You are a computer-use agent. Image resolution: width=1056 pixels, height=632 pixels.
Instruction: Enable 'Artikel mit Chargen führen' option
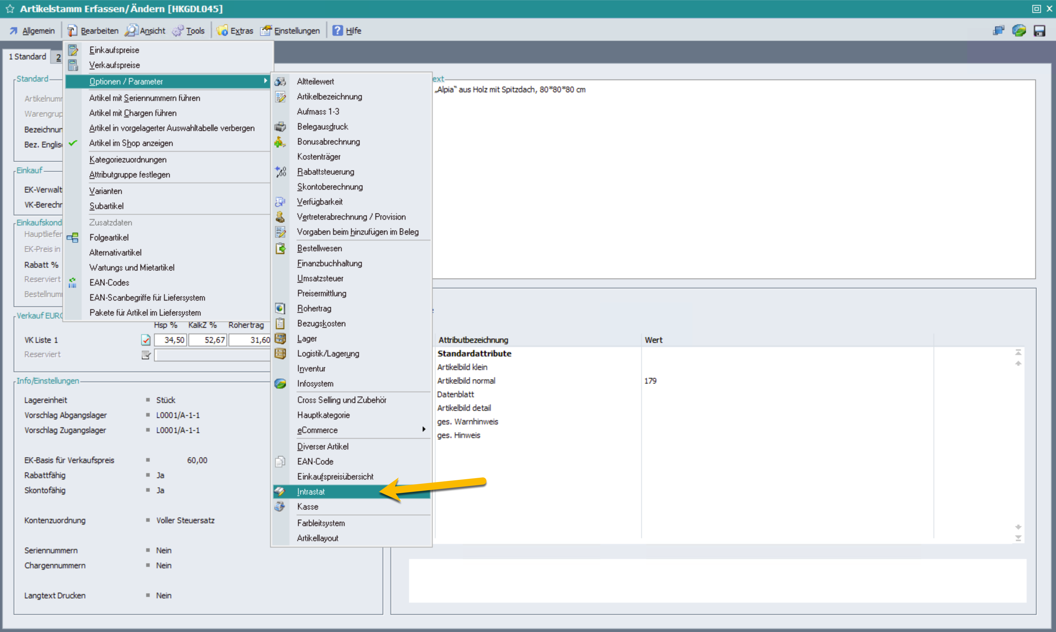(133, 113)
